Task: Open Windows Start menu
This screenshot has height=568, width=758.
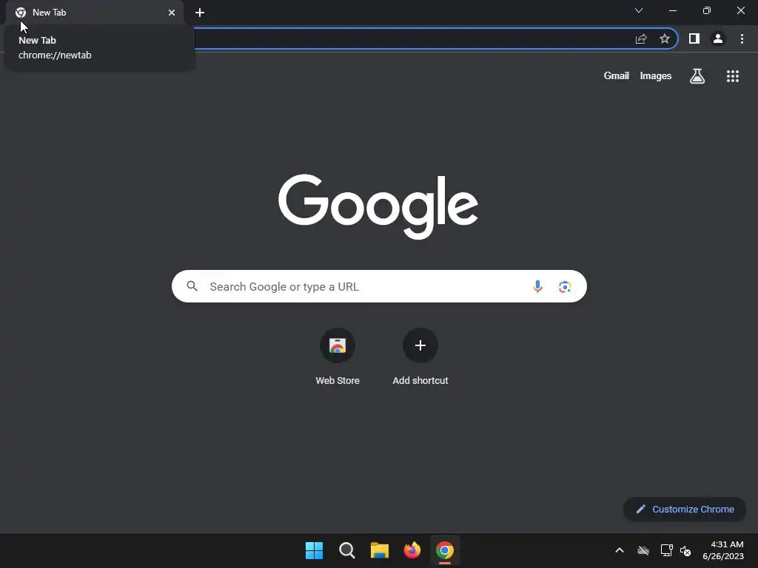Action: click(x=314, y=550)
